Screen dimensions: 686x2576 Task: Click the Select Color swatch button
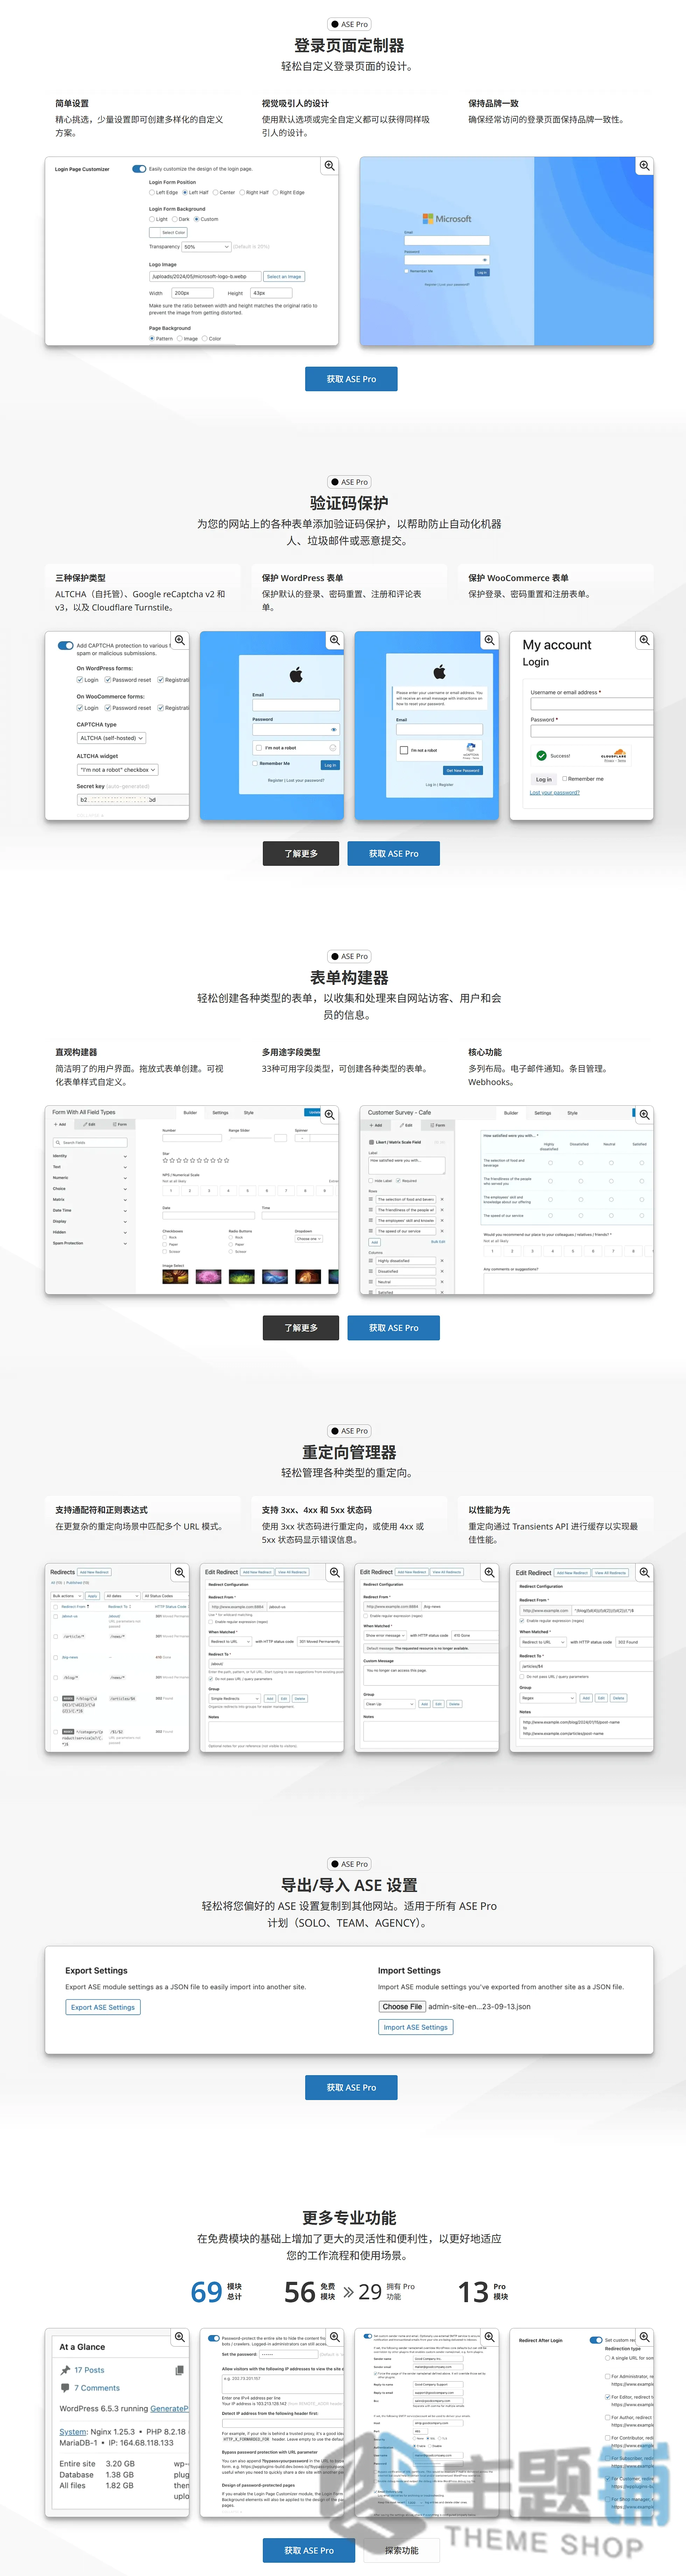[x=168, y=232]
